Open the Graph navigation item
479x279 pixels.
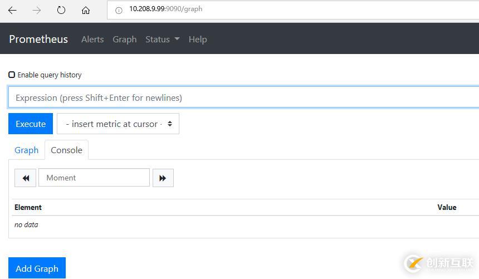click(x=125, y=40)
